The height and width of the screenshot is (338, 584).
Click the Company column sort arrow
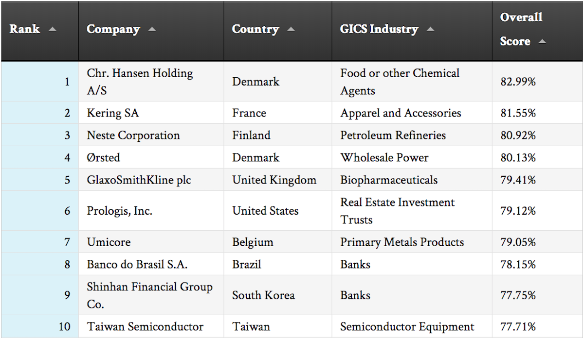click(x=152, y=30)
